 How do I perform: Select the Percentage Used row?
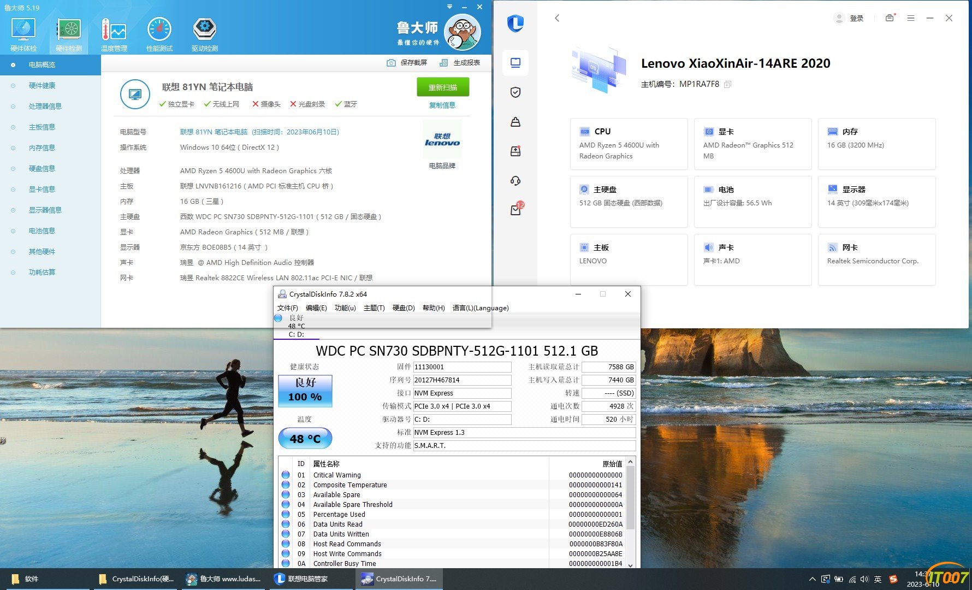tap(451, 514)
